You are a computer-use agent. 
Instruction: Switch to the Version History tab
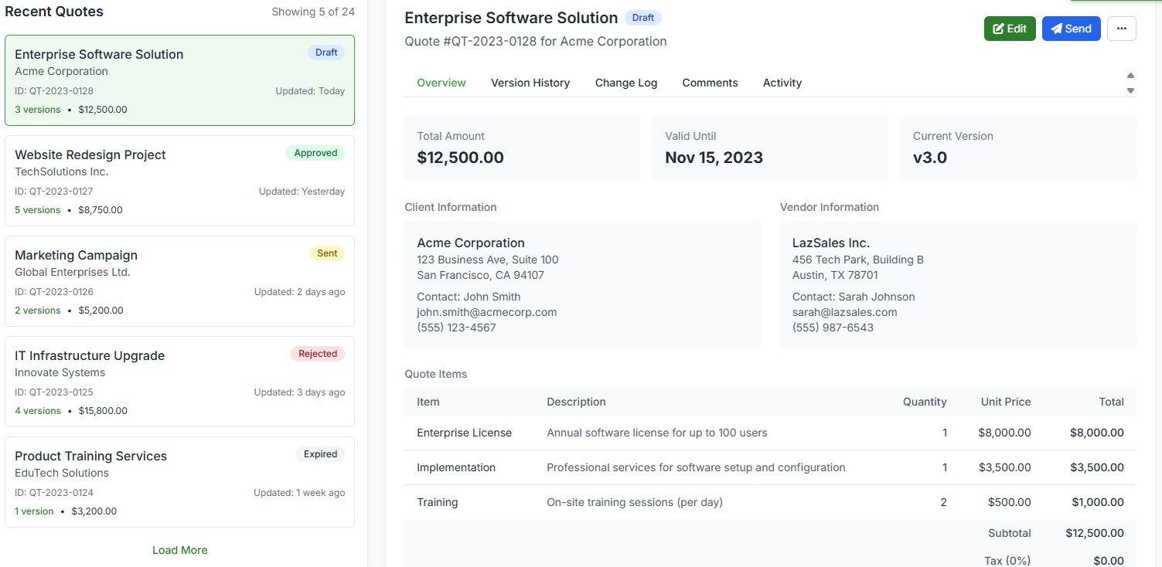coord(530,83)
